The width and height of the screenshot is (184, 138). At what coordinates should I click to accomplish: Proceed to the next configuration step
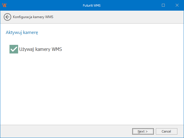[x=143, y=131]
